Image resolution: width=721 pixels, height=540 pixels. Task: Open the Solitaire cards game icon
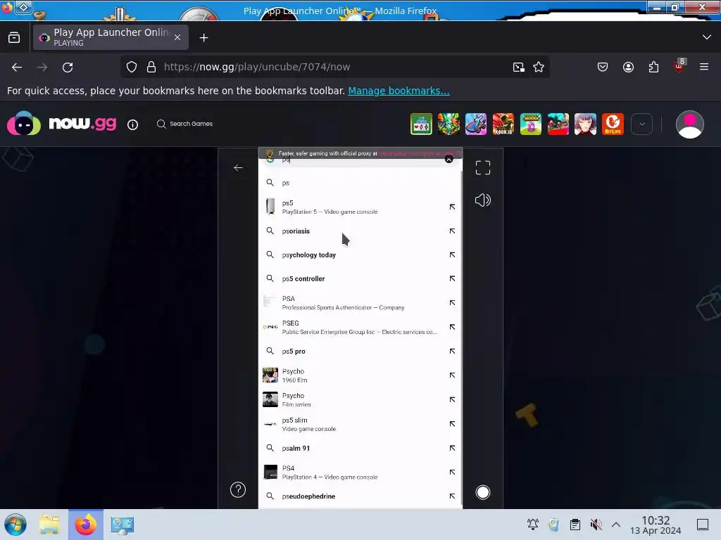421,124
